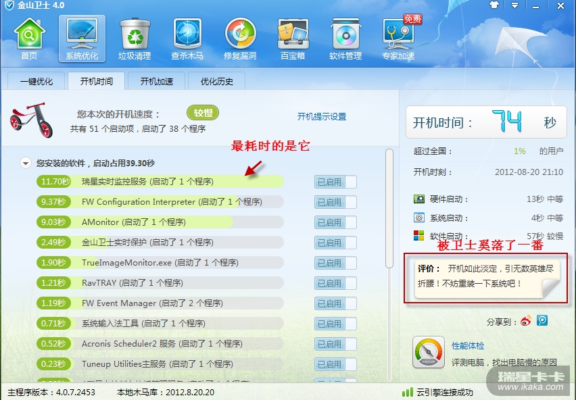This screenshot has height=400, width=576.
Task: Toggle 已启用 for TrueImageMonitor.exe
Action: (x=335, y=263)
